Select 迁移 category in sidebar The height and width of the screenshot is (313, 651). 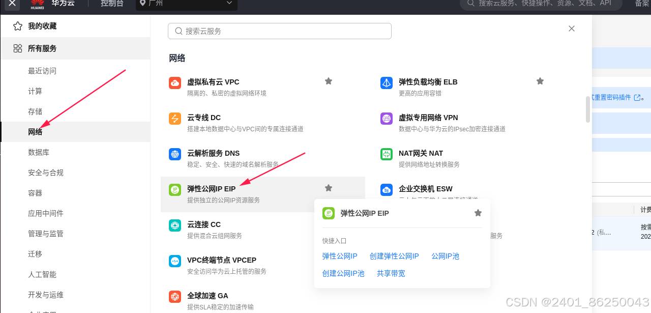[x=35, y=254]
